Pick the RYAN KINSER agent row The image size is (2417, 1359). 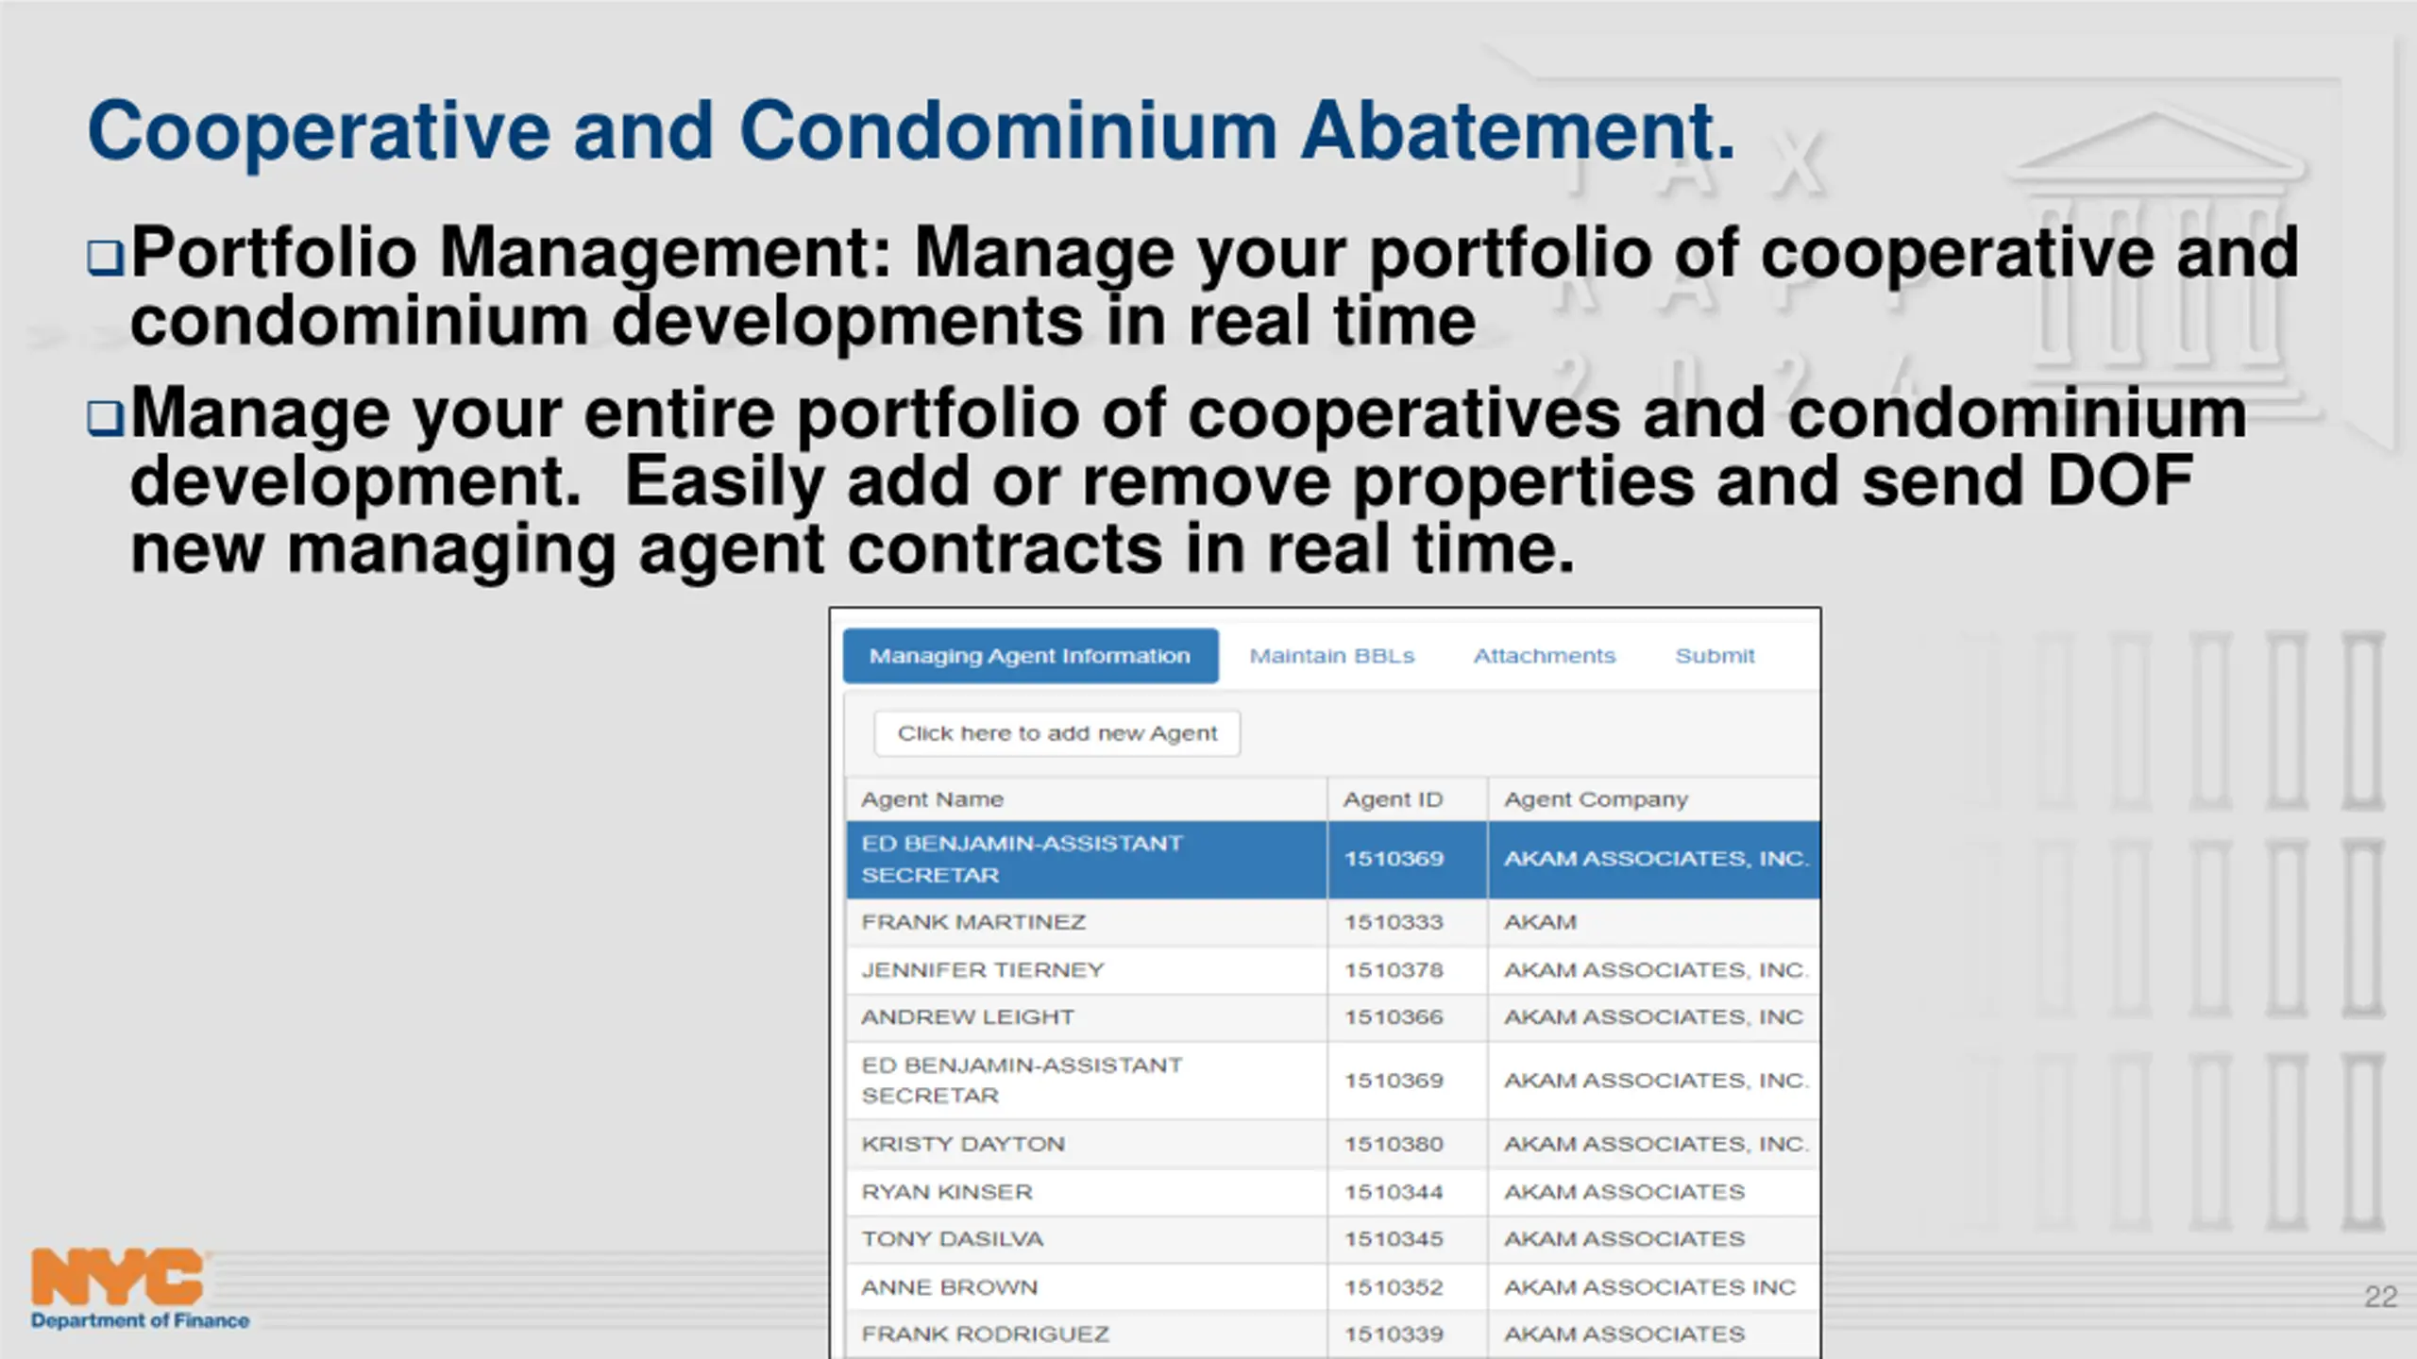click(946, 1192)
